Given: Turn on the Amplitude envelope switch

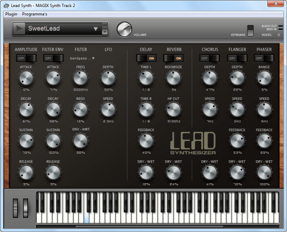Looking at the screenshot, I should pyautogui.click(x=26, y=58).
